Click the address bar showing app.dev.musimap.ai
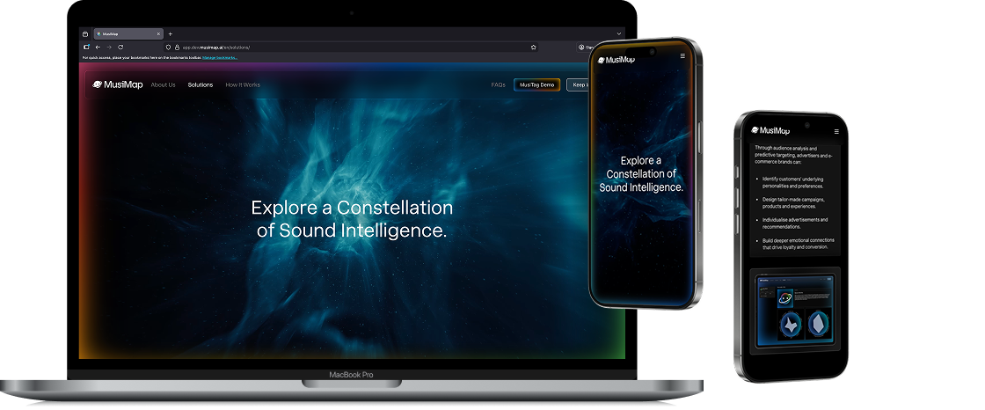This screenshot has height=410, width=985. pyautogui.click(x=351, y=48)
